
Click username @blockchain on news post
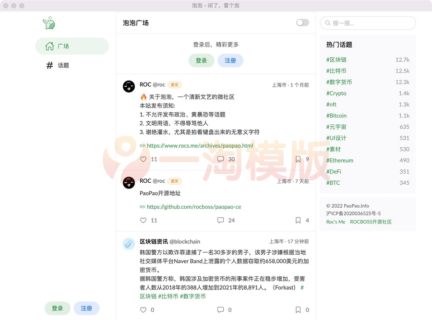[x=185, y=241]
